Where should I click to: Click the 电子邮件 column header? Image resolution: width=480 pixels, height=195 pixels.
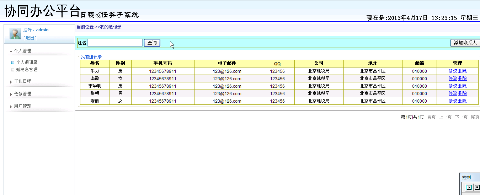[x=227, y=63]
